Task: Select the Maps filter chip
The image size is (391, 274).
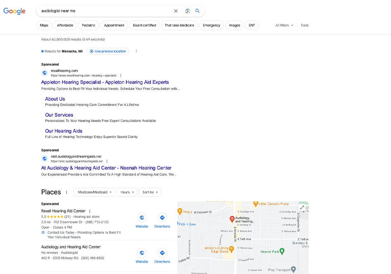Action: pos(44,25)
